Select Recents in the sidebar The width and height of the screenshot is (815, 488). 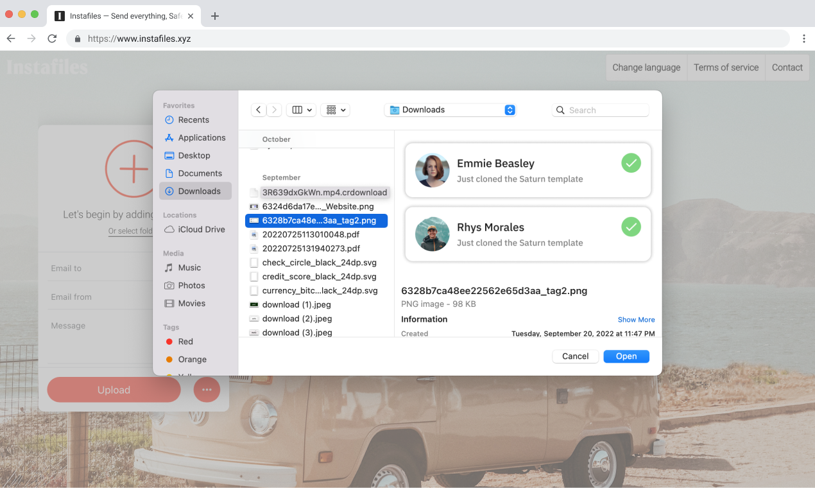195,120
